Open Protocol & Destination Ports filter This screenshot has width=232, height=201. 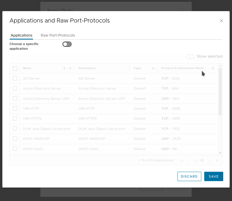213,68
